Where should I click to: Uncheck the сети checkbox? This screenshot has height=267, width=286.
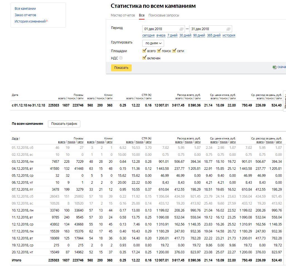[x=174, y=51]
